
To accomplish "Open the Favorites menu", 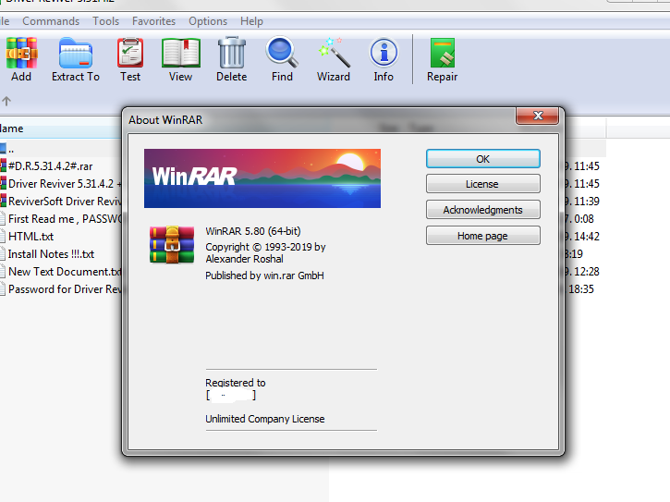I will point(153,21).
